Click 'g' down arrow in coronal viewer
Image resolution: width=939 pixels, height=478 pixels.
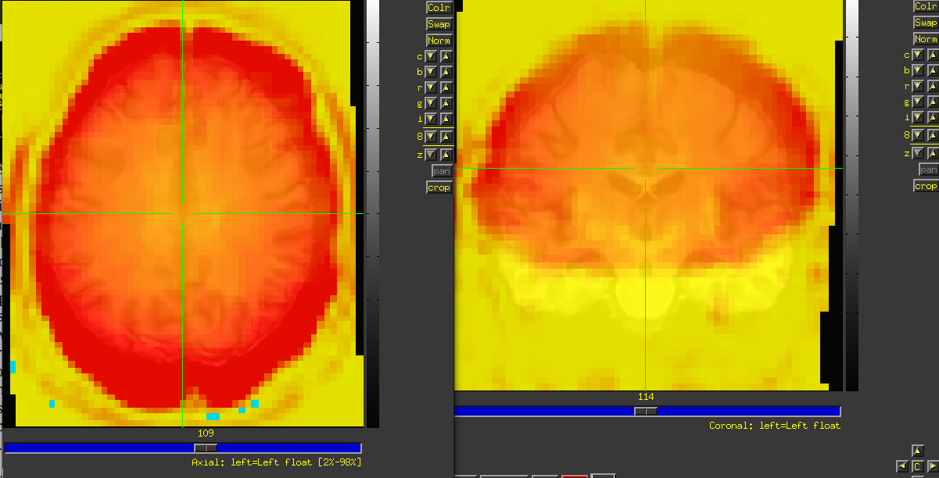point(918,102)
